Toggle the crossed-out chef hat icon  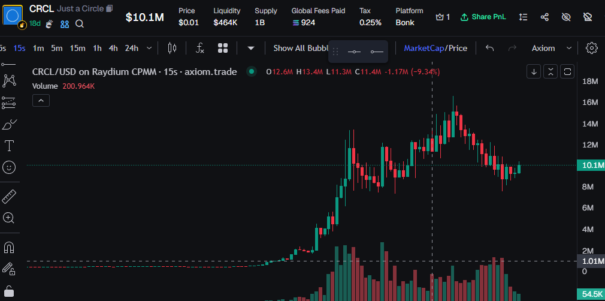pyautogui.click(x=587, y=17)
